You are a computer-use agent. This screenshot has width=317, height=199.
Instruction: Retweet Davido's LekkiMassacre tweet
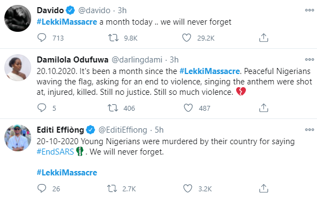[x=113, y=38]
